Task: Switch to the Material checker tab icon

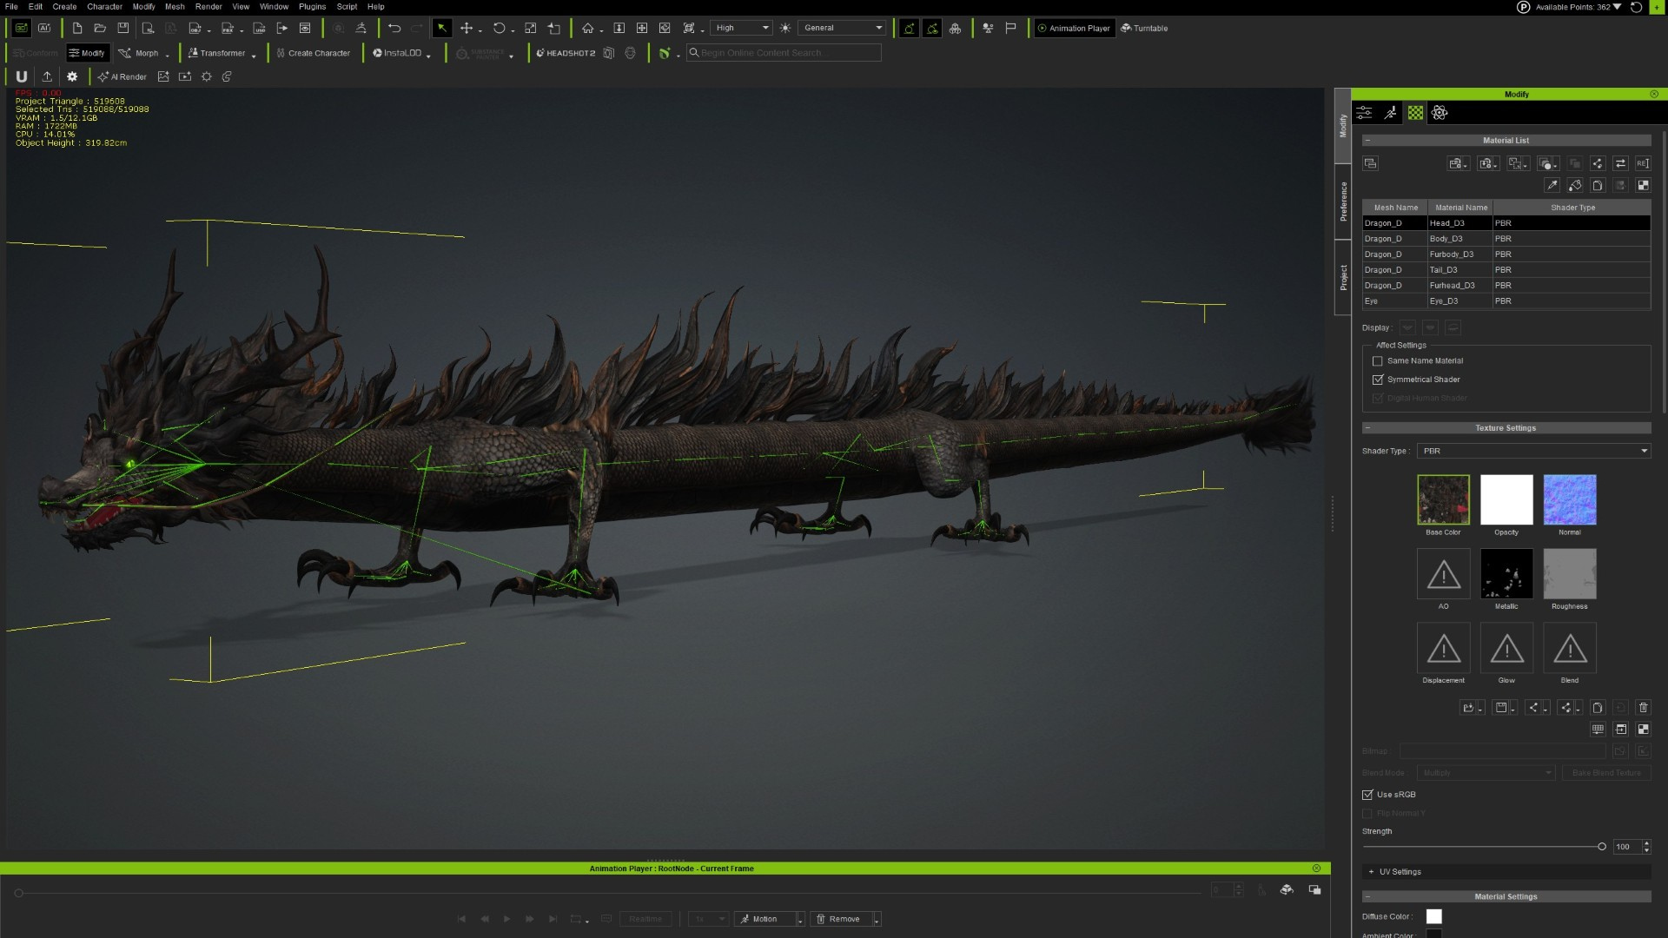Action: click(x=1416, y=113)
